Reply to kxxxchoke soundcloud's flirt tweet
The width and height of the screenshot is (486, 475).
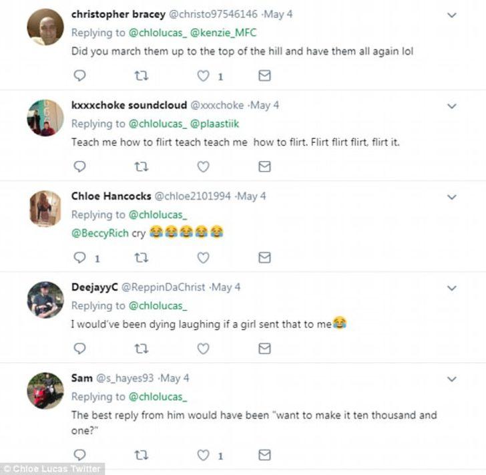[79, 167]
